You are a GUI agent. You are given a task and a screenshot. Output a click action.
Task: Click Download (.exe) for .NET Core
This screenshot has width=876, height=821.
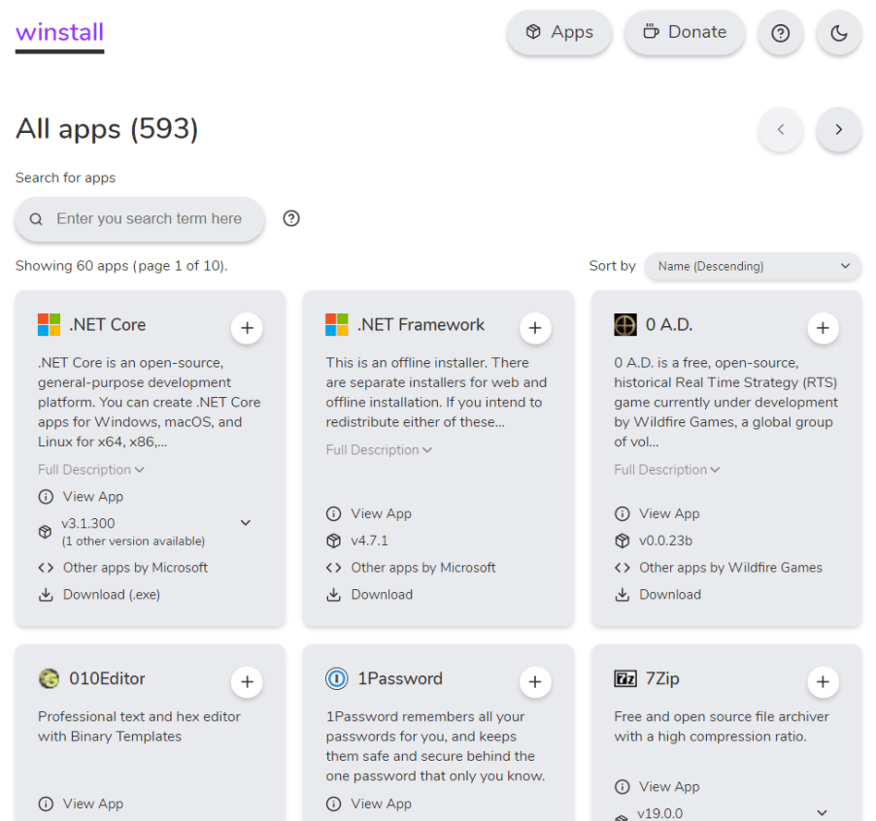point(99,595)
